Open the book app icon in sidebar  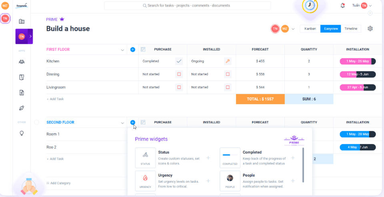[x=22, y=77]
